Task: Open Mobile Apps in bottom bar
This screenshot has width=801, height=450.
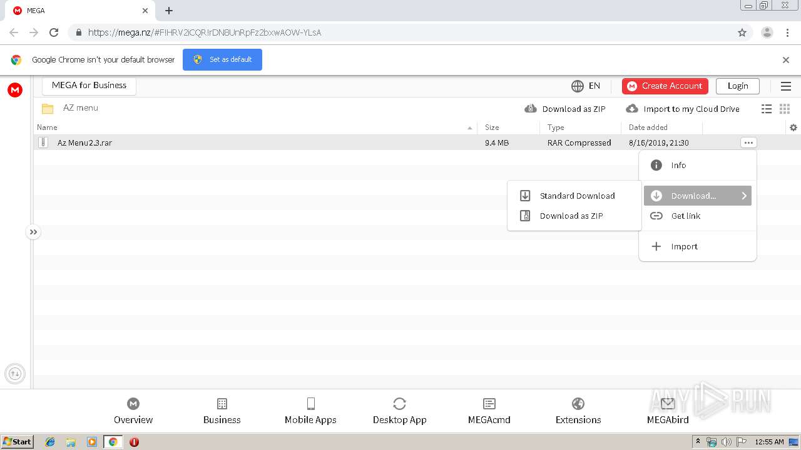Action: 310,411
